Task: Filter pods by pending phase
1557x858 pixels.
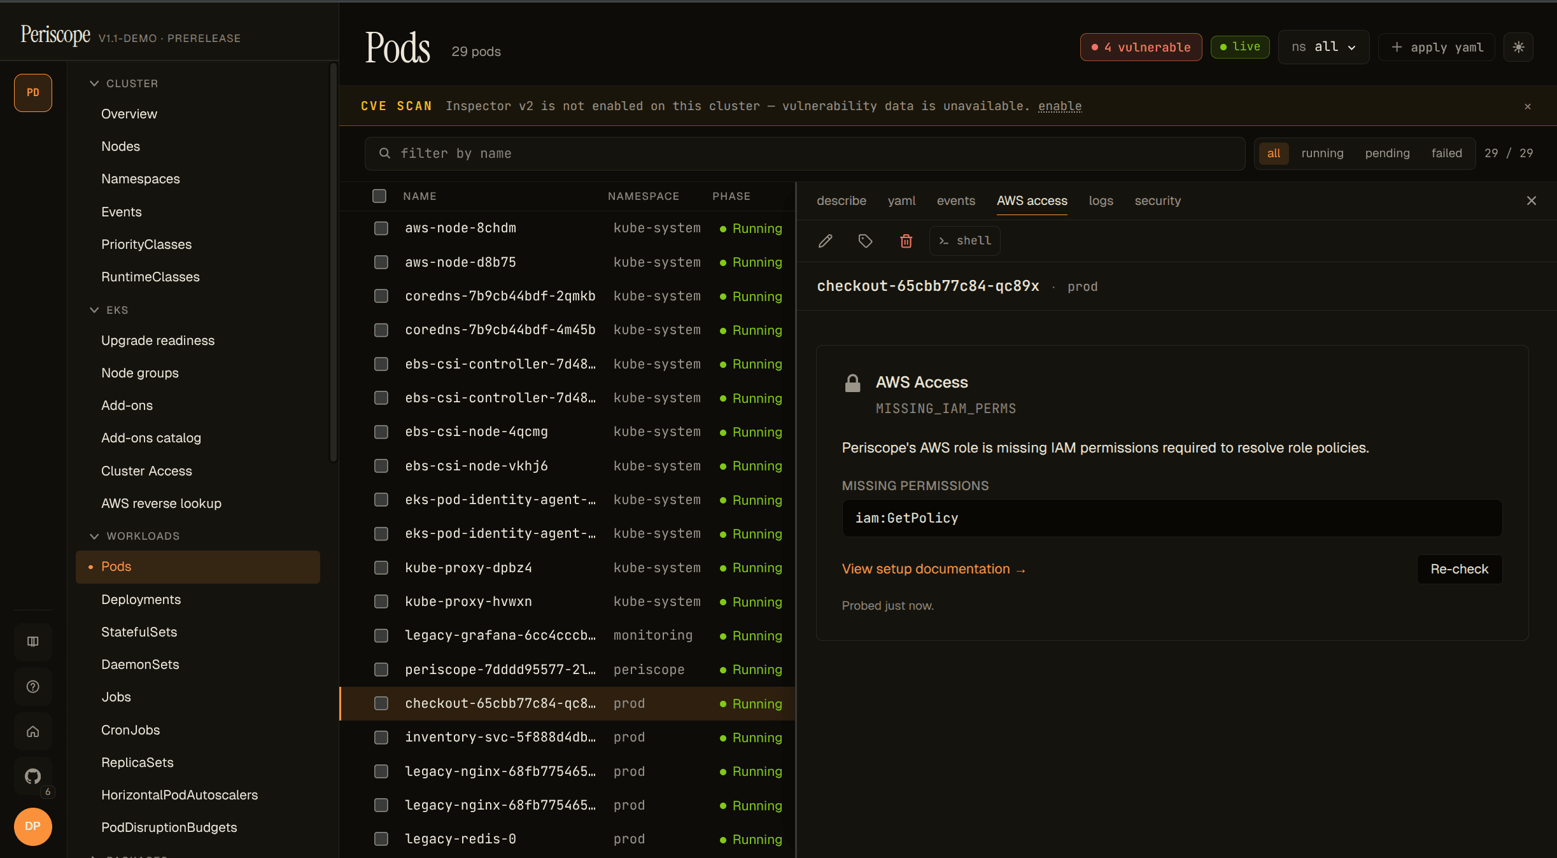Action: click(x=1387, y=153)
